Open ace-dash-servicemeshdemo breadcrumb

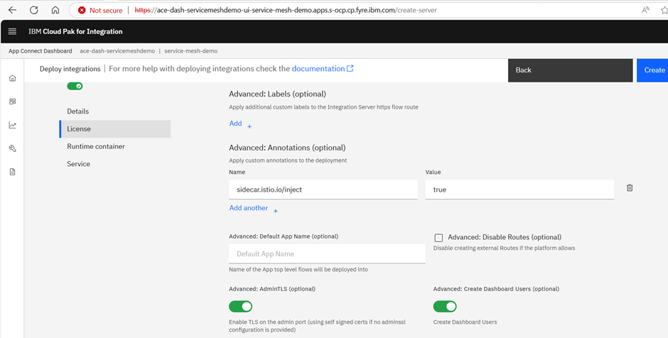[117, 51]
